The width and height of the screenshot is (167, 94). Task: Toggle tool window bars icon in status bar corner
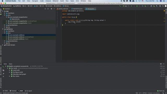pos(1,93)
